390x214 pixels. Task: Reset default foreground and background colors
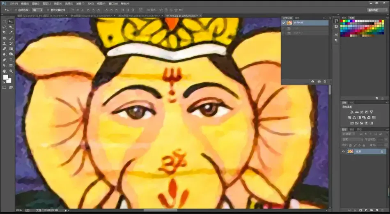point(4,82)
